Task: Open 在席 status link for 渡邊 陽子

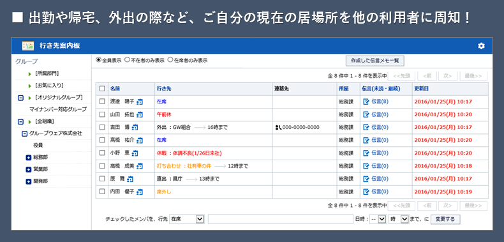Action: [x=161, y=102]
